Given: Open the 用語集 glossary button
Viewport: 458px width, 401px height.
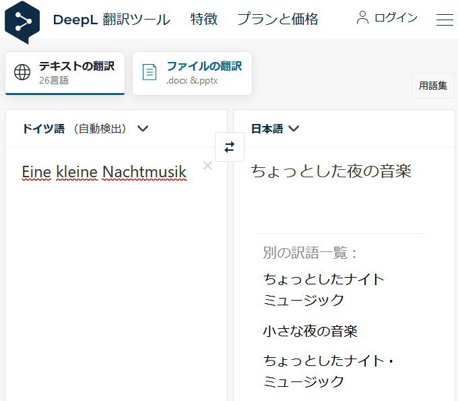Looking at the screenshot, I should click(433, 86).
